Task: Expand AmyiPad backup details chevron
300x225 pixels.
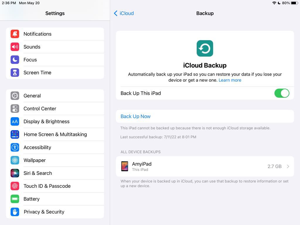Action: 288,166
